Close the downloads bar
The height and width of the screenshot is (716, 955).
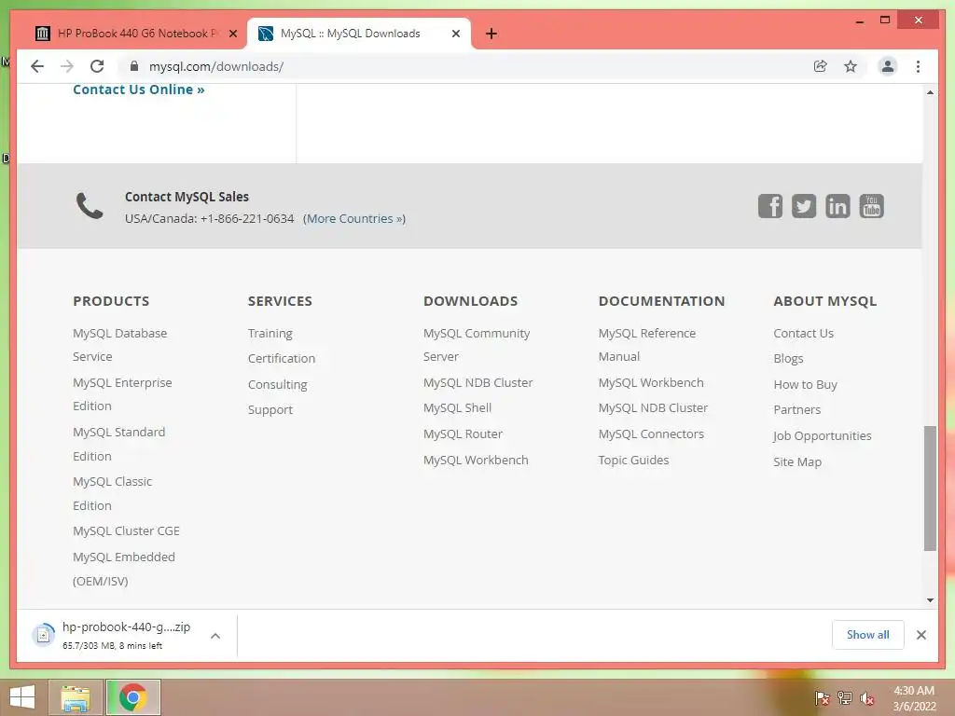click(920, 635)
